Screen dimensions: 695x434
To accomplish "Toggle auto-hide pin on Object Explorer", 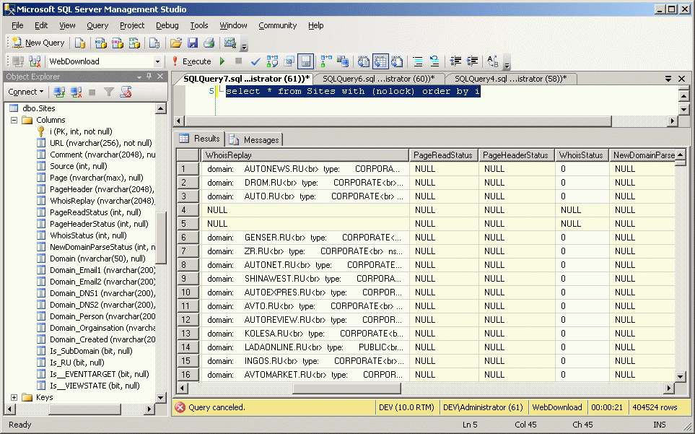I will tap(149, 77).
